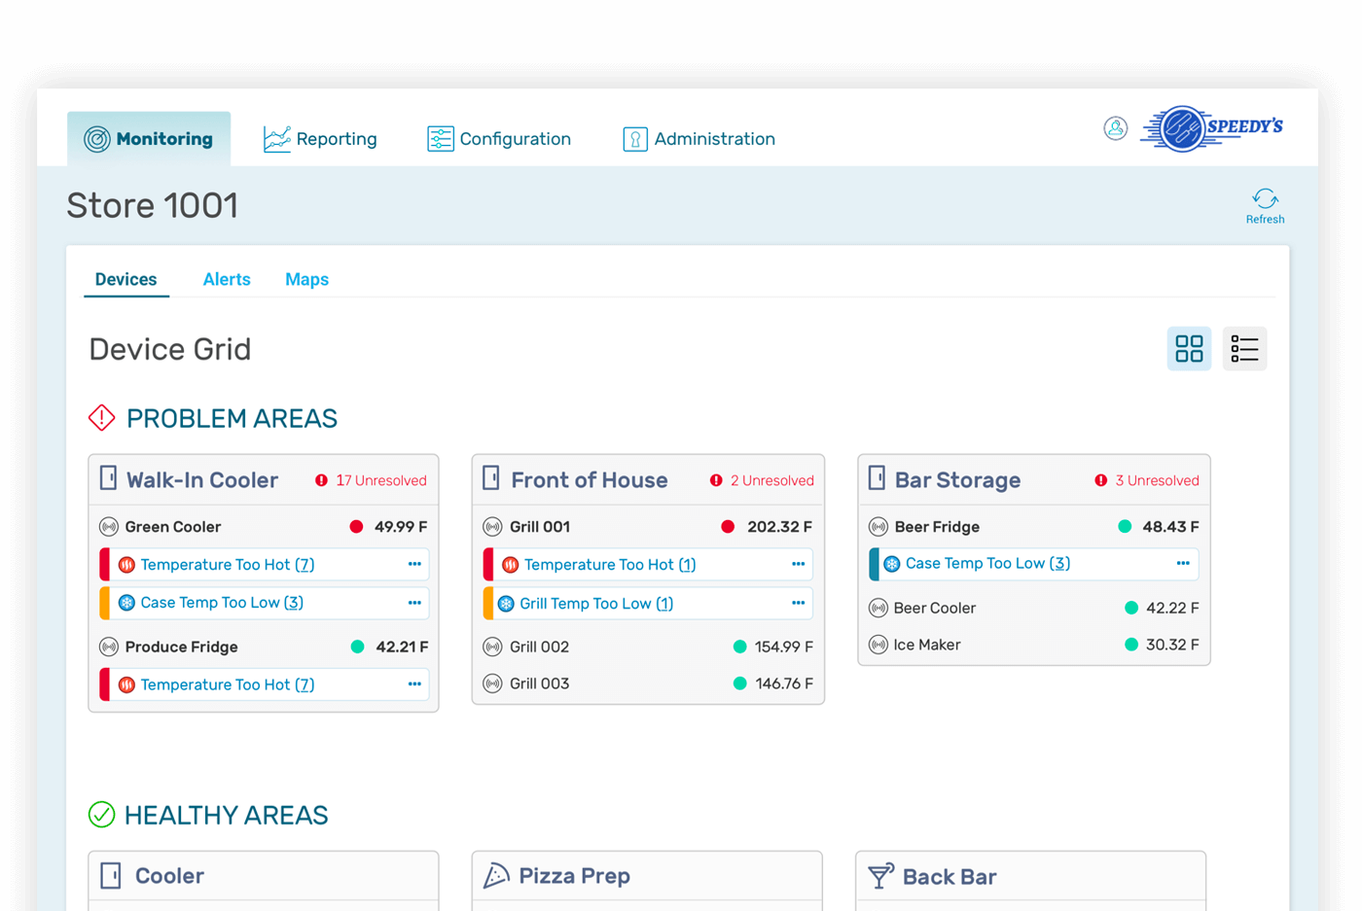
Task: Click the Walk-In Cooler door icon
Action: point(108,478)
